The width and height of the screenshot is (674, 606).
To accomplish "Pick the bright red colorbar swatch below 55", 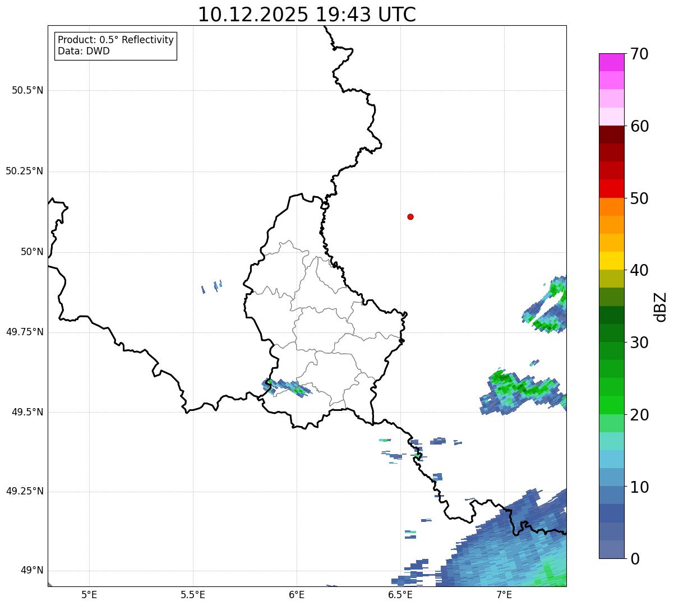I will tap(612, 188).
